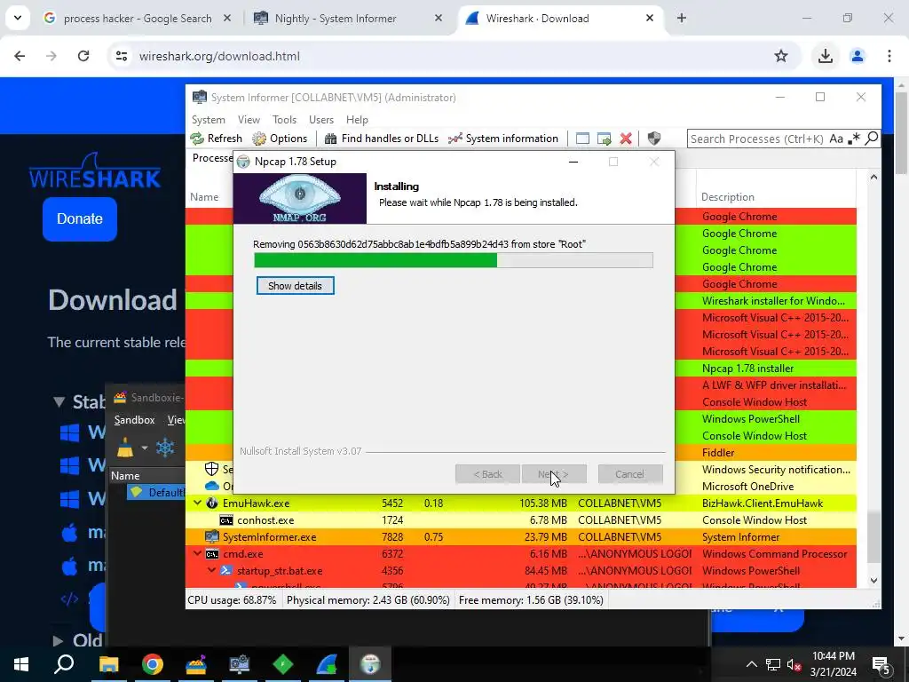Click the snowflake icon in Sandboxie toolbar
909x682 pixels.
(165, 448)
